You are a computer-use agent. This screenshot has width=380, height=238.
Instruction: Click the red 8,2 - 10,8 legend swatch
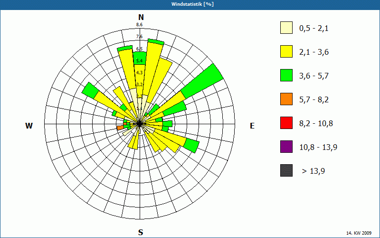pos(286,123)
